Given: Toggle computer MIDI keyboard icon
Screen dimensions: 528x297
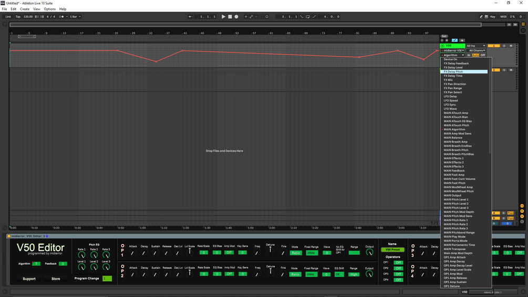Looking at the screenshot, I should pyautogui.click(x=486, y=16).
